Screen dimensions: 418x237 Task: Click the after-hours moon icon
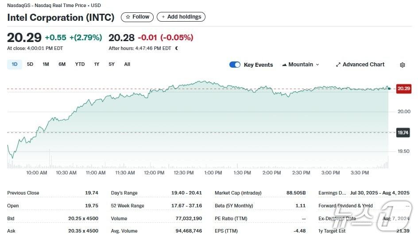177,48
